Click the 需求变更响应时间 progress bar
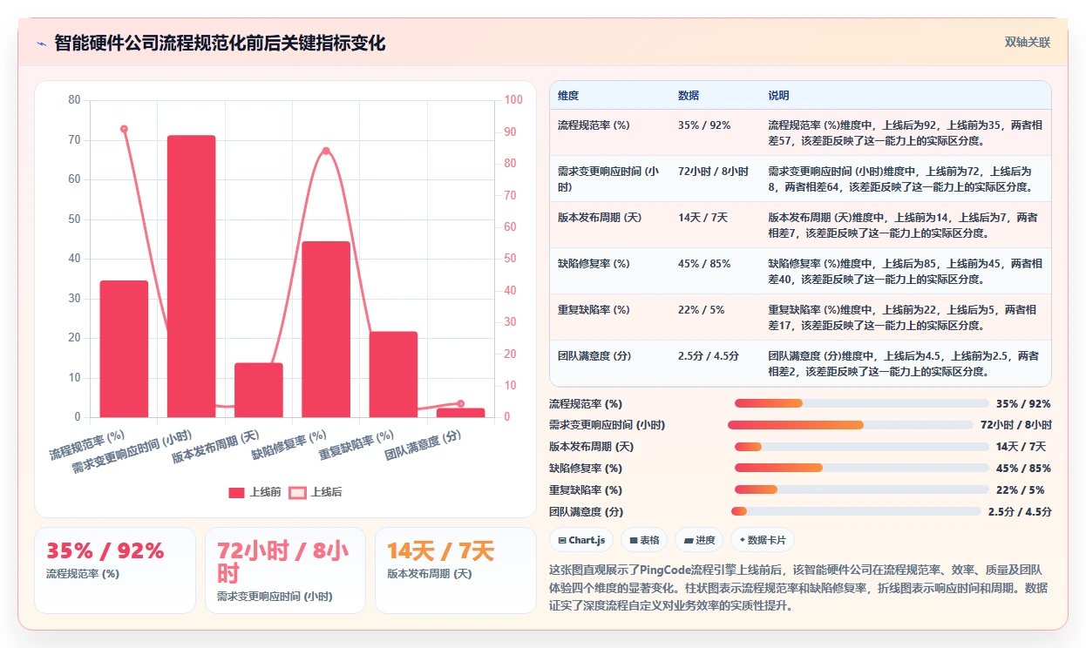Viewport: 1086px width, 648px height. (850, 425)
